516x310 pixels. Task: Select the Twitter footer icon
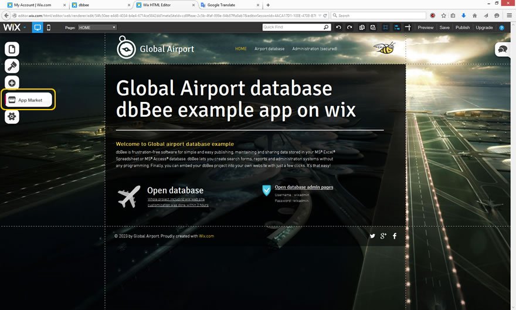tap(372, 236)
